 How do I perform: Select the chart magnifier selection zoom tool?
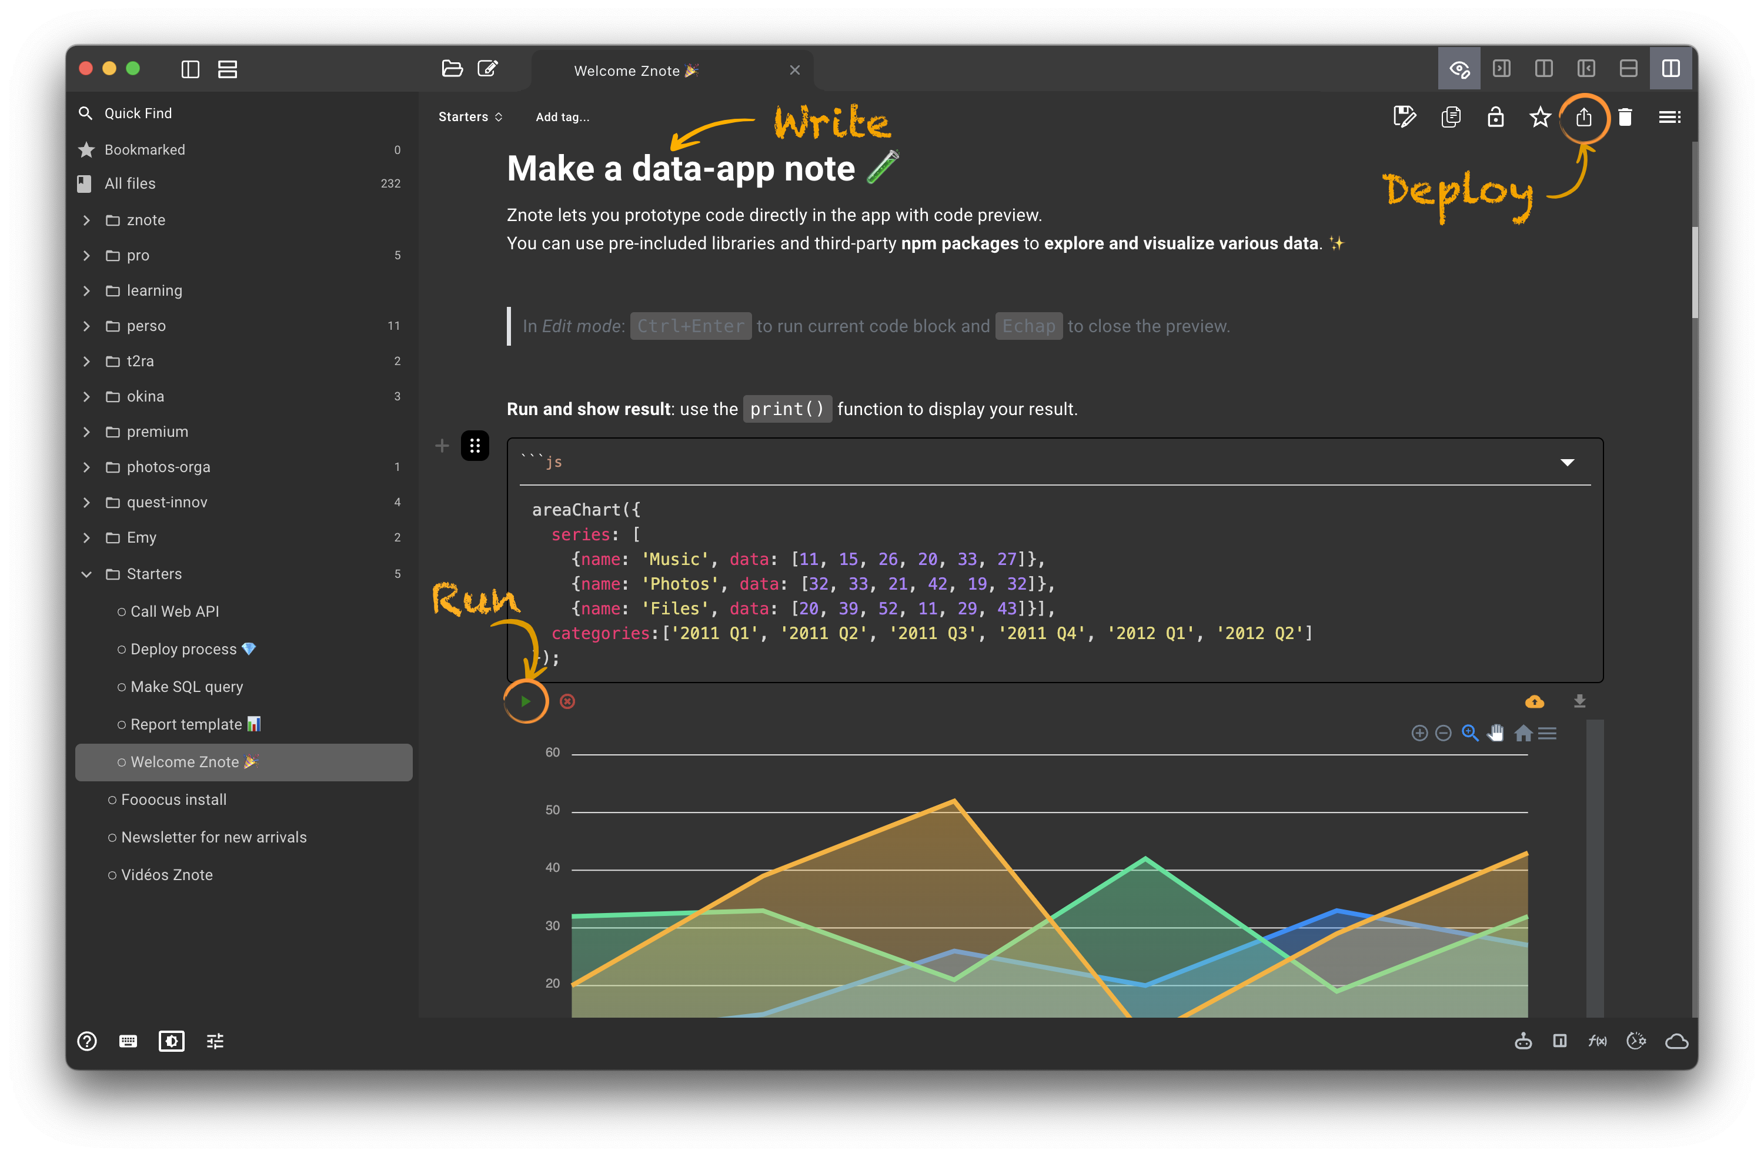coord(1470,733)
